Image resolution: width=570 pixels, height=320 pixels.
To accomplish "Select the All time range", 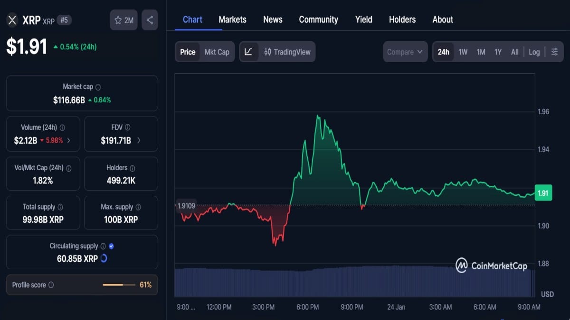I will [x=514, y=52].
